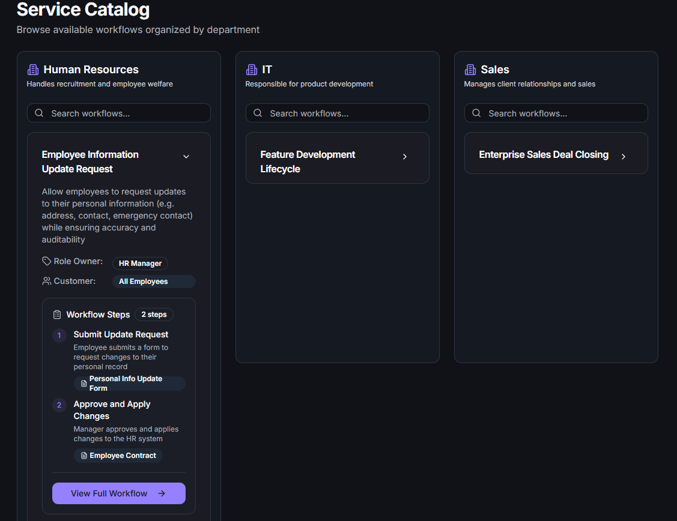Click the 2 steps count badge
The height and width of the screenshot is (521, 677).
coord(154,315)
